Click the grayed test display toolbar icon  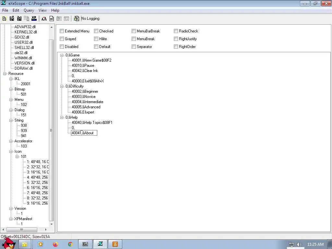(66, 18)
